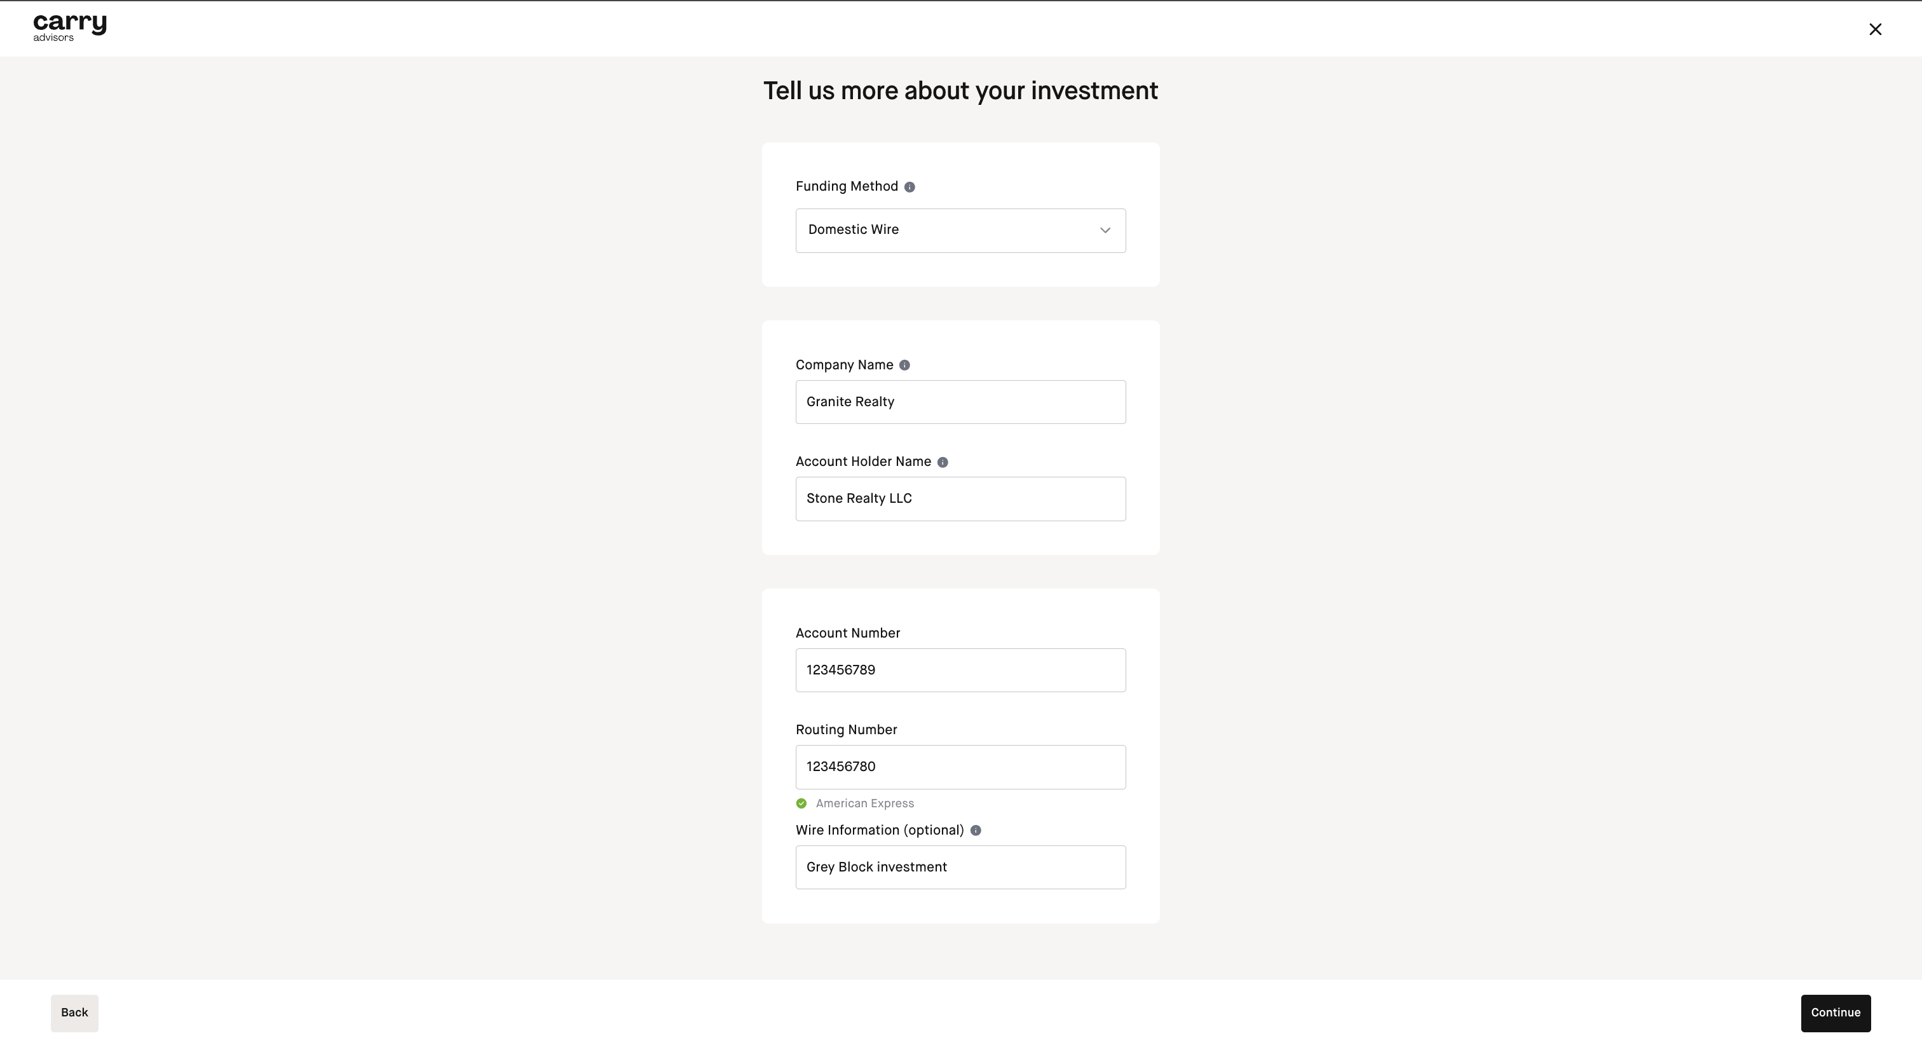Select the Routing Number input box

point(960,767)
